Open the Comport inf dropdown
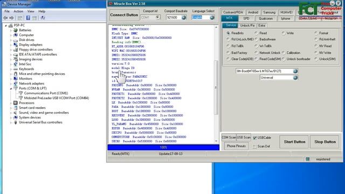Screen dimensions: 345x194 coord(157,17)
